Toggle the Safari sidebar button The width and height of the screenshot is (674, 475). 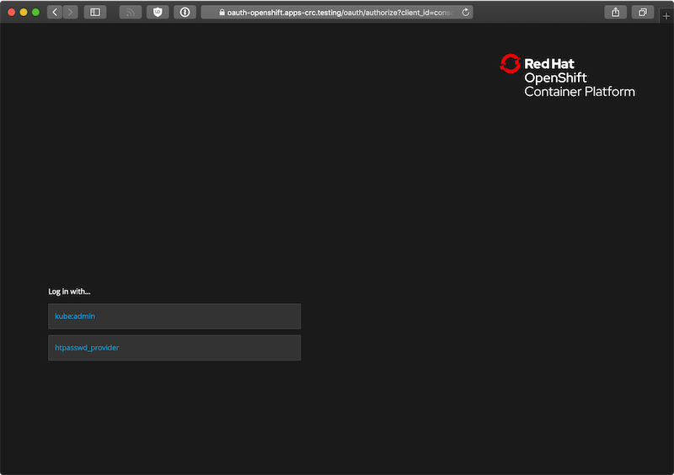[x=95, y=12]
